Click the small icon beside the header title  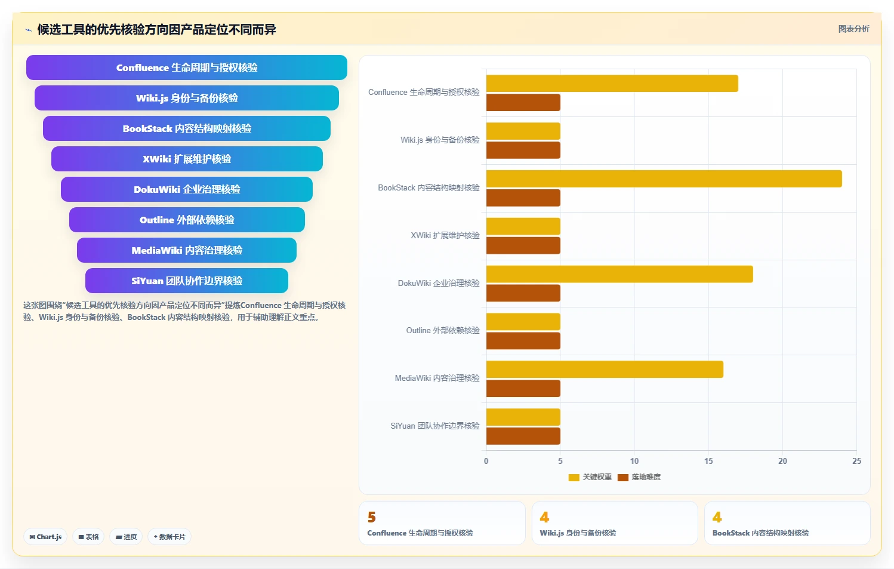[28, 30]
